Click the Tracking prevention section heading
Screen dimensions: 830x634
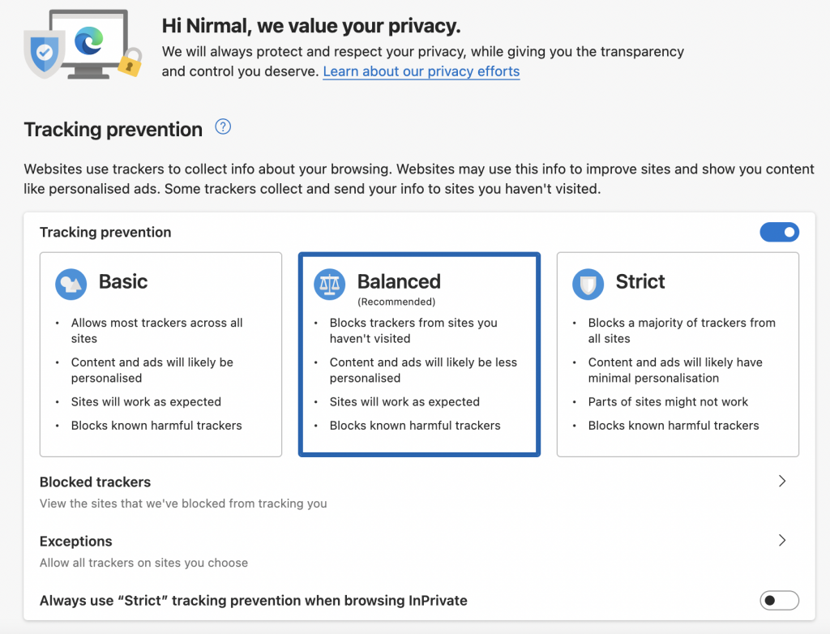(113, 129)
